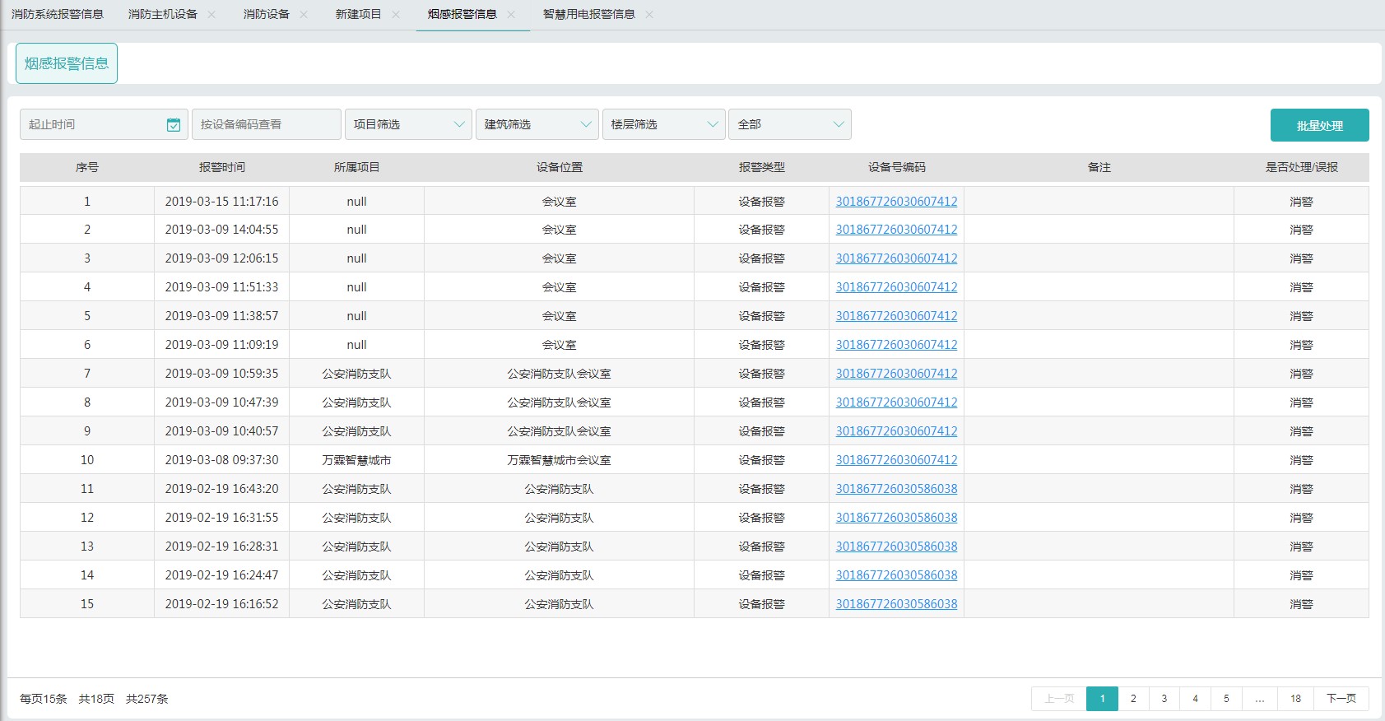The height and width of the screenshot is (721, 1385).
Task: Open the 全部 status dropdown
Action: point(790,124)
